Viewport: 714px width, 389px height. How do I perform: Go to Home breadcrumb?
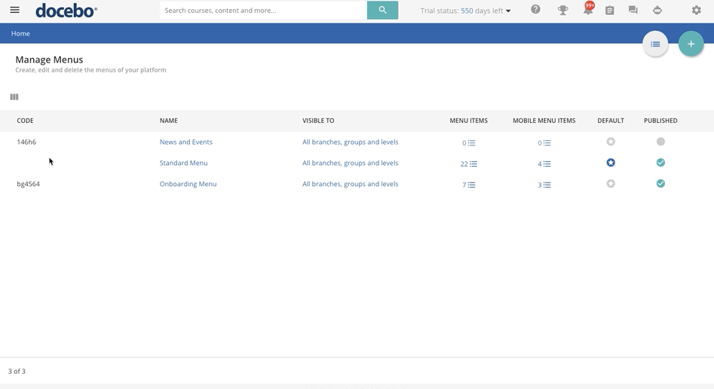click(x=20, y=33)
